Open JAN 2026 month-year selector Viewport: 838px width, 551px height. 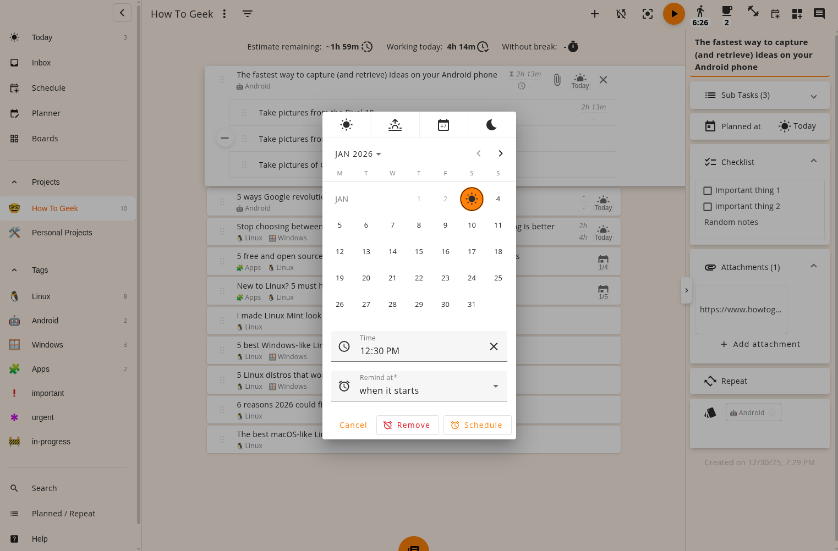coord(358,154)
